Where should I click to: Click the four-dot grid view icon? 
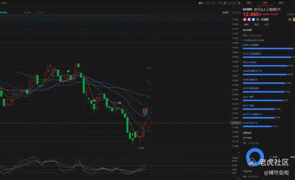(x=230, y=3)
